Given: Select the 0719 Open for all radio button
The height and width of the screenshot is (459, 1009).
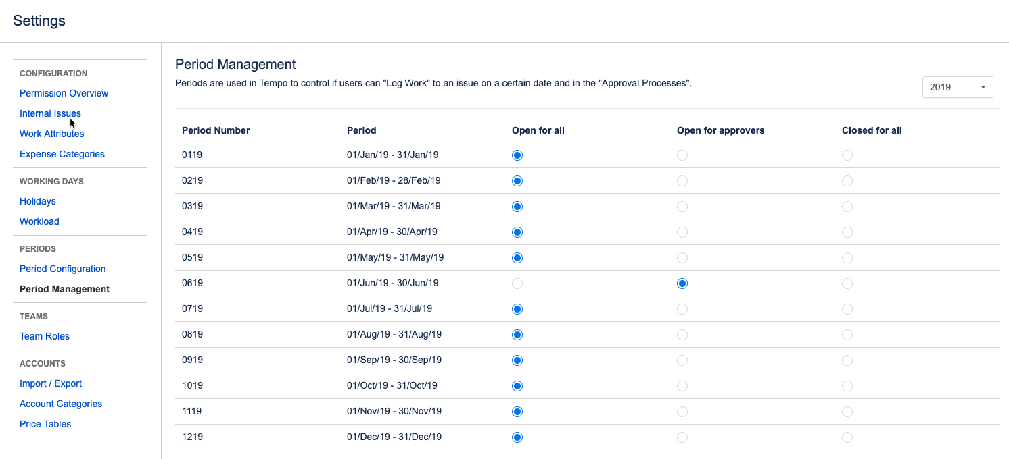Looking at the screenshot, I should 517,308.
